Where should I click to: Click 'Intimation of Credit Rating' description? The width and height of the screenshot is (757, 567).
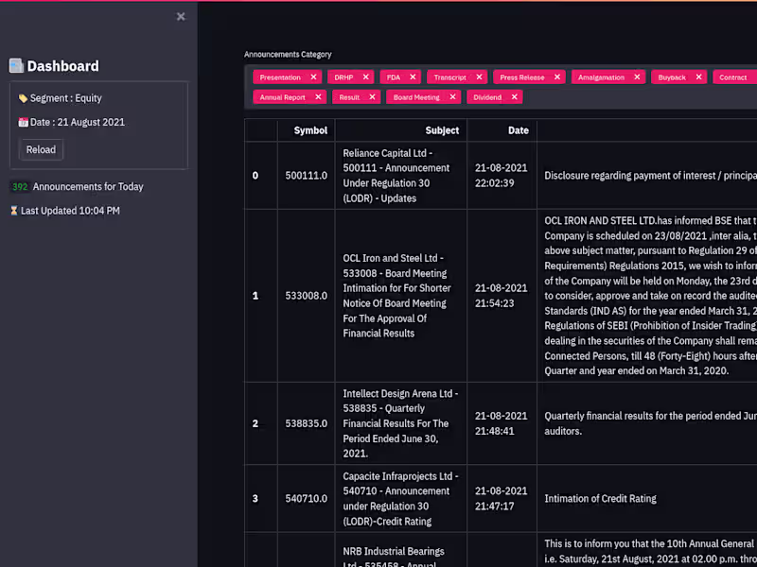(x=600, y=499)
